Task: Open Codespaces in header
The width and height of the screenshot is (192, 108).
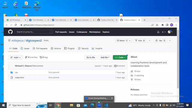Action: 82,32
